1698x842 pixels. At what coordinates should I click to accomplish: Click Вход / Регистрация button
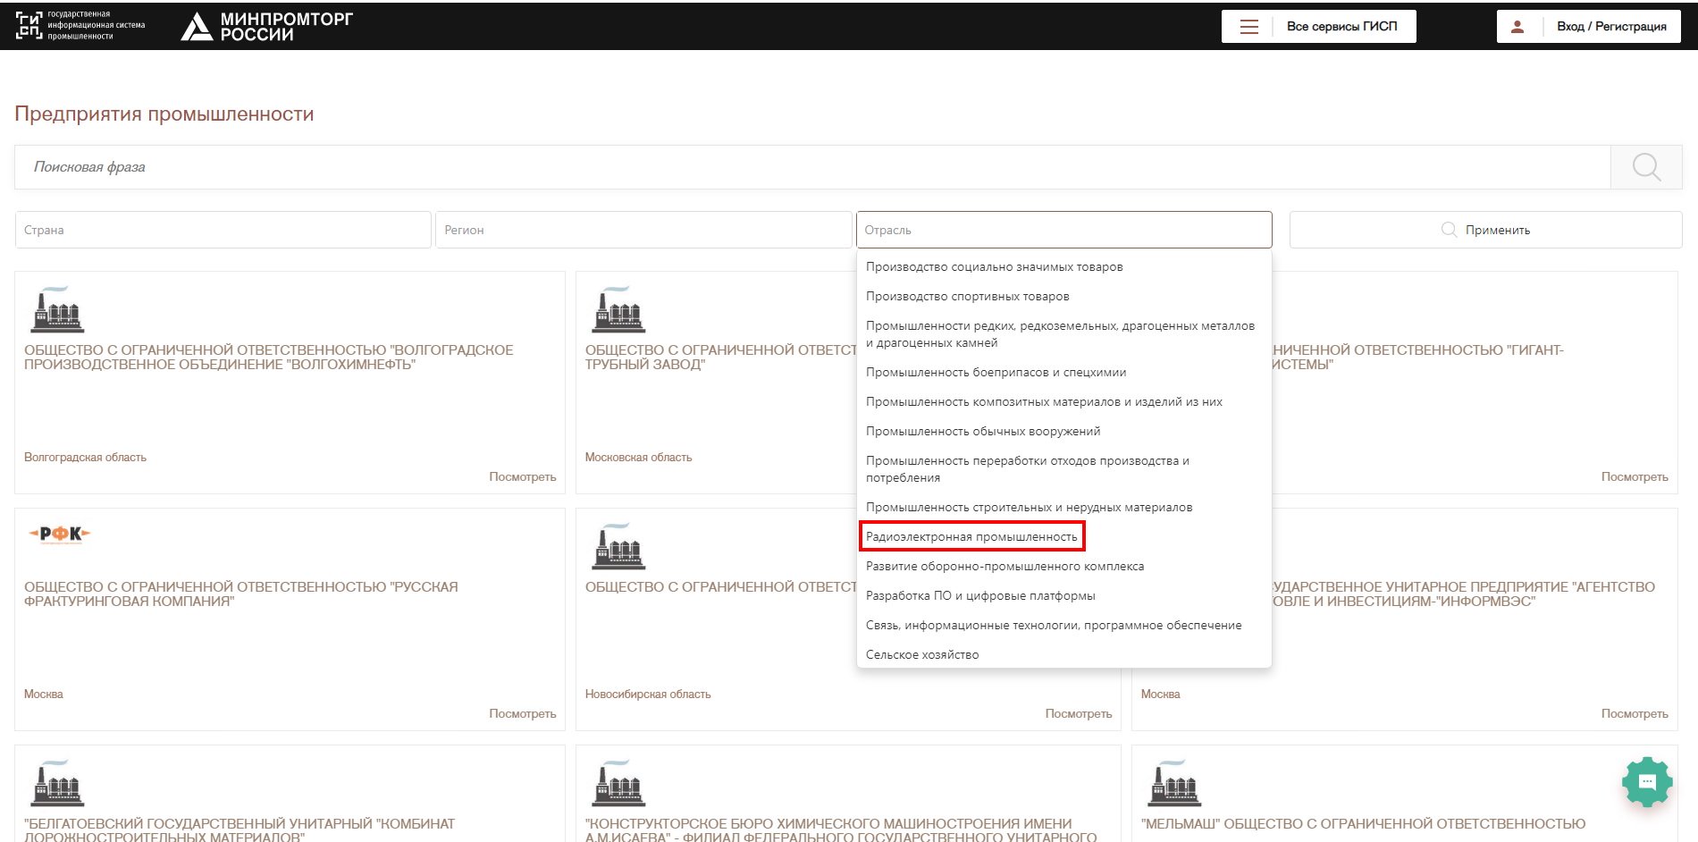pyautogui.click(x=1589, y=26)
